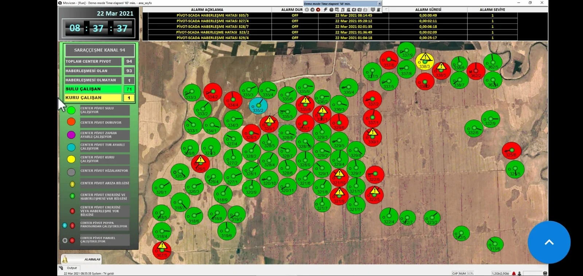Open red warning pivot 307/5
The height and width of the screenshot is (276, 583).
(162, 250)
